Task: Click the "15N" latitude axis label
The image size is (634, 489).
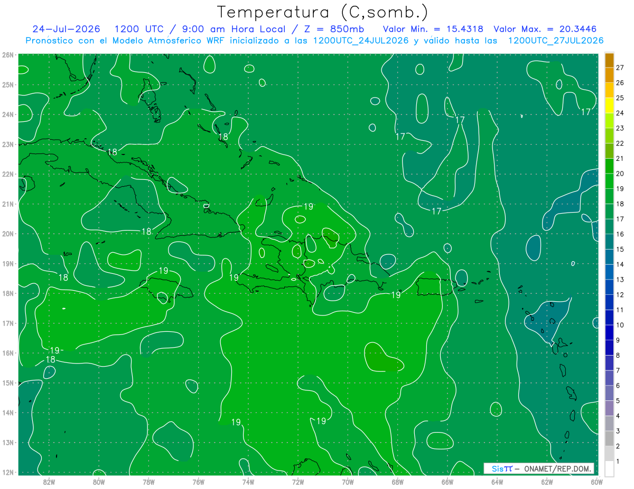Action: 8,382
